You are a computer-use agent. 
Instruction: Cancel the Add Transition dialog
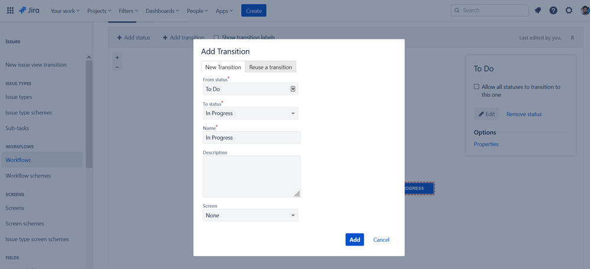pos(381,240)
